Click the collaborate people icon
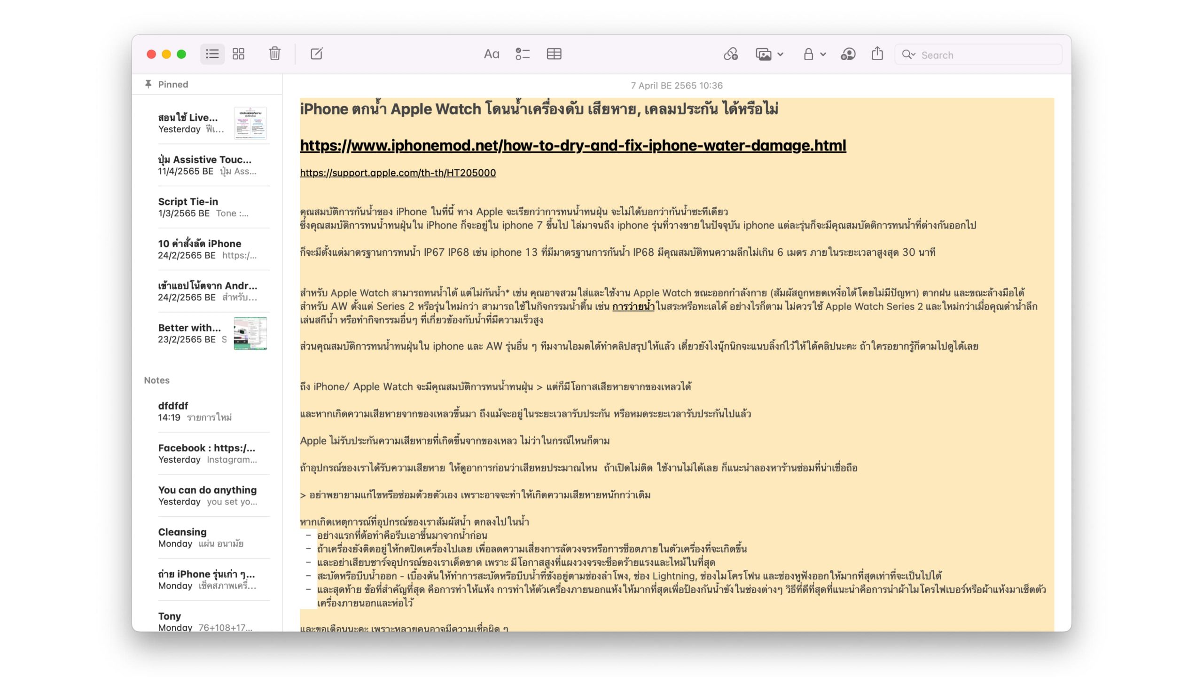The width and height of the screenshot is (1203, 677). tap(848, 55)
